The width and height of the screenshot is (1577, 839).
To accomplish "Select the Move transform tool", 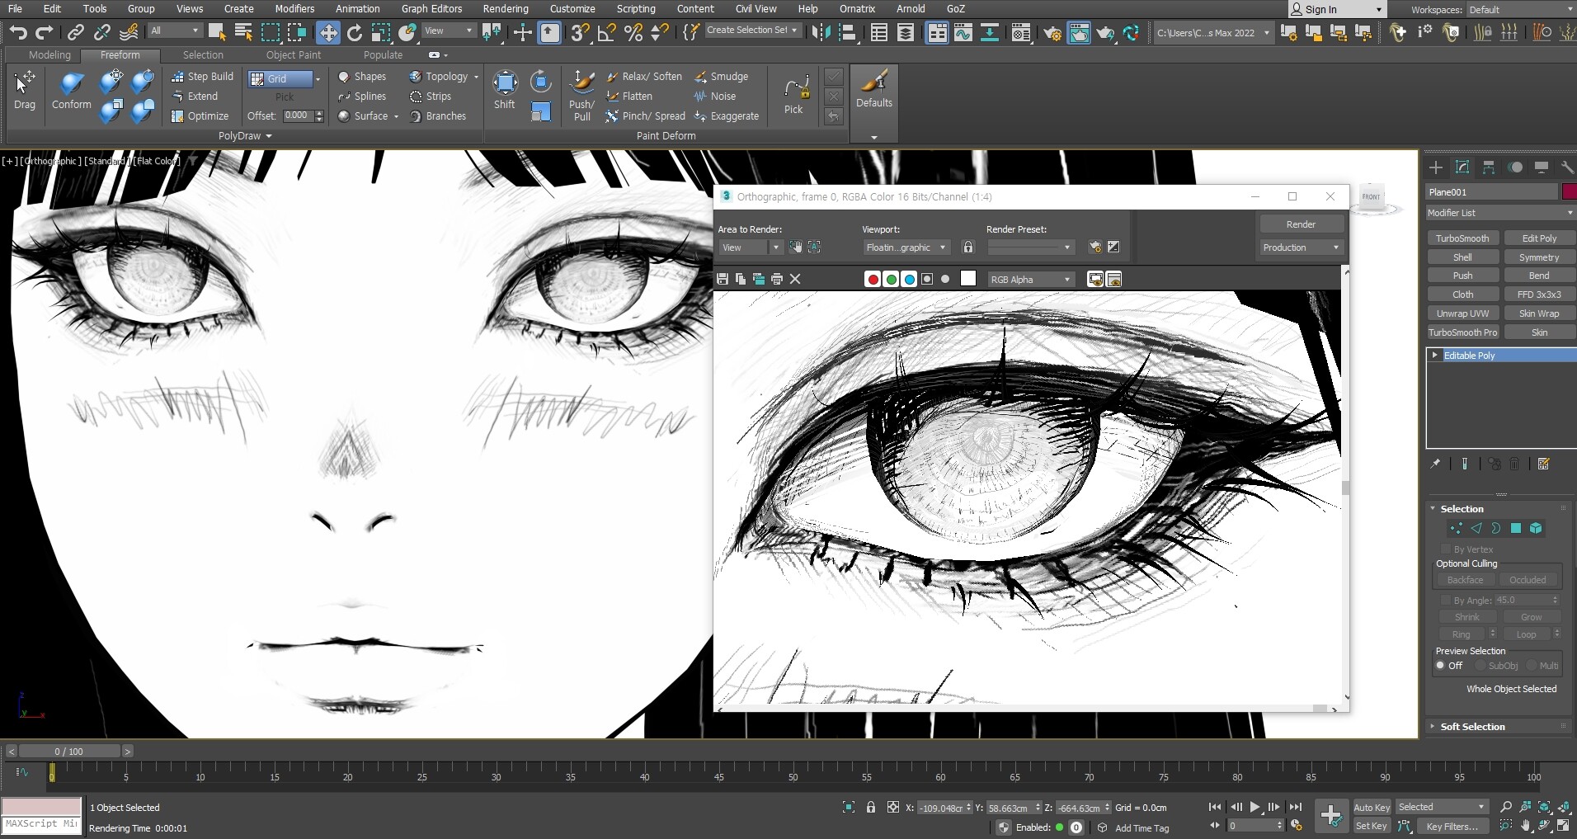I will coord(328,32).
